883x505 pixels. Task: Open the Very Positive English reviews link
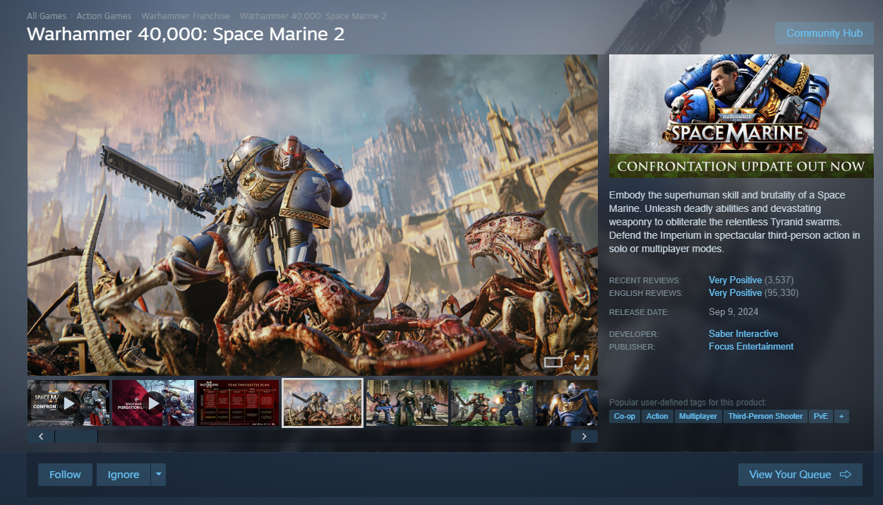[x=735, y=293]
